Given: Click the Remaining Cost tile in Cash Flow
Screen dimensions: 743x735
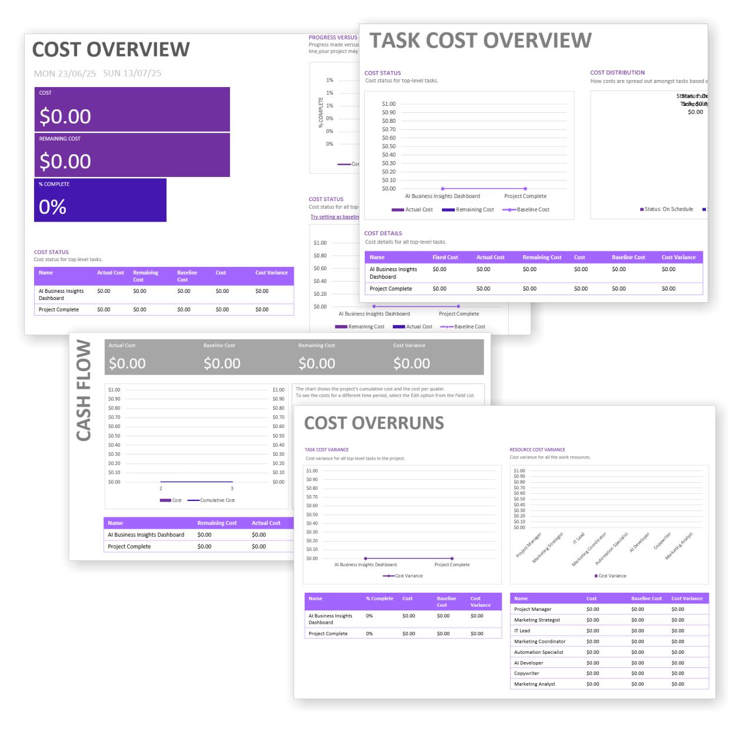Looking at the screenshot, I should pos(316,358).
